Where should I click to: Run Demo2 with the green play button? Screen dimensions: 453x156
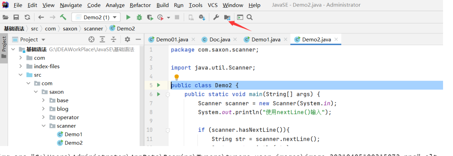click(x=129, y=17)
